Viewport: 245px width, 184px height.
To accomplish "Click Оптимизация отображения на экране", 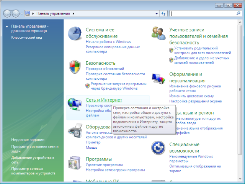I will (195, 169).
